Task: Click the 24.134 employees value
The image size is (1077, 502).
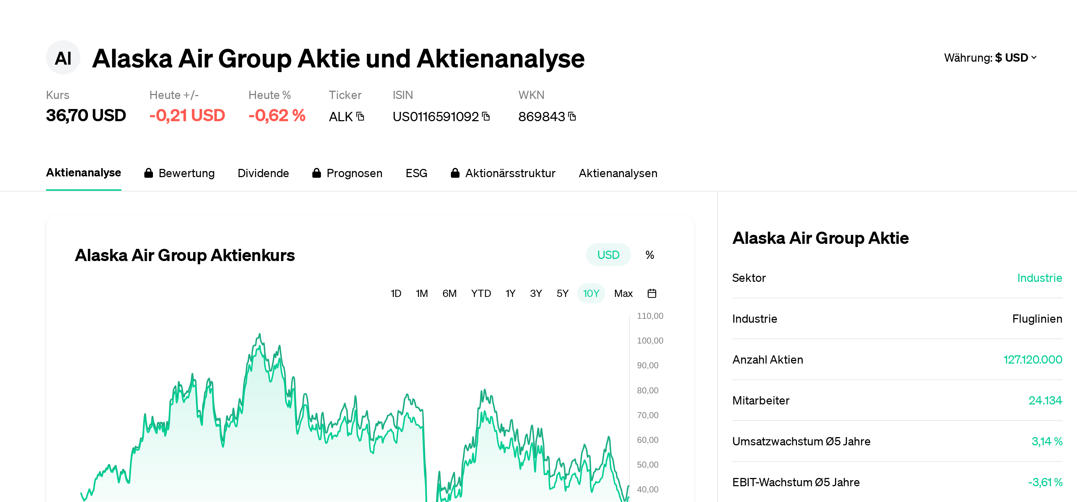Action: [x=1046, y=401]
